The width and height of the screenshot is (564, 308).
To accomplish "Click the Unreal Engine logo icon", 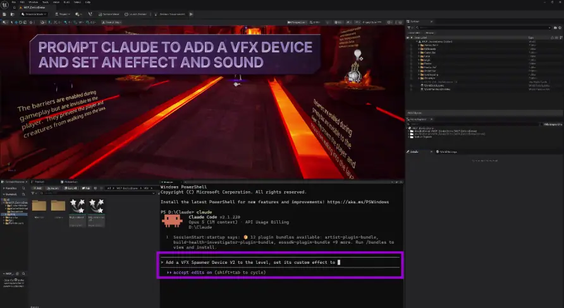I will [4, 5].
